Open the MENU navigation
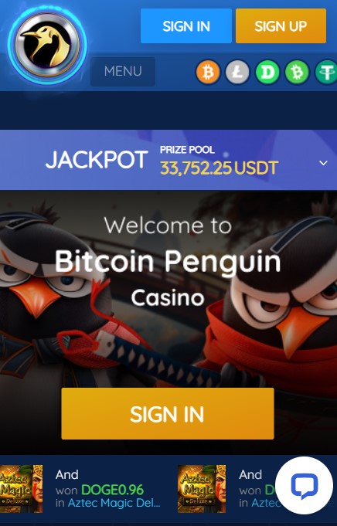337x526 pixels. point(123,72)
